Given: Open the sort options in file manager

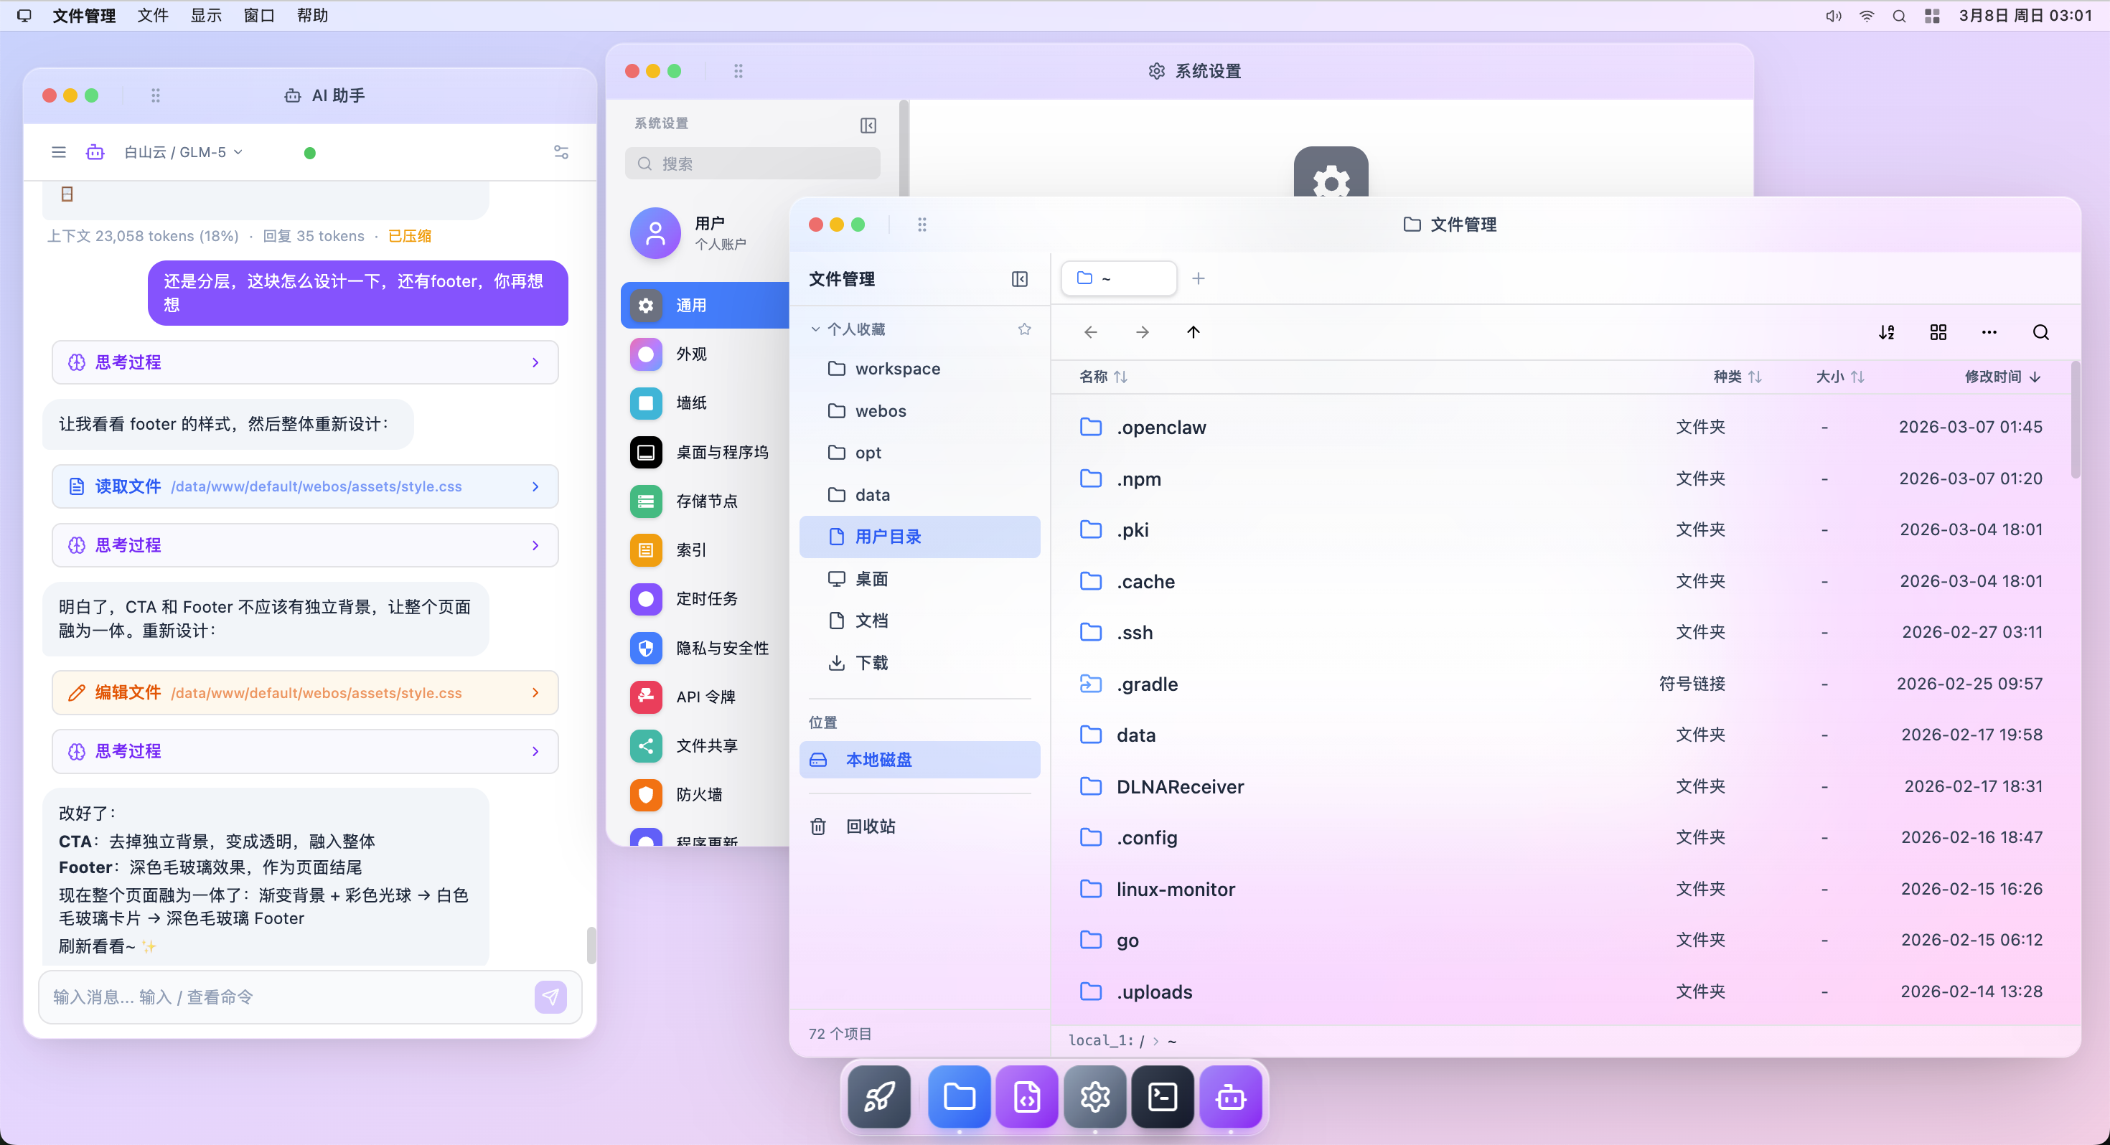Looking at the screenshot, I should point(1886,331).
